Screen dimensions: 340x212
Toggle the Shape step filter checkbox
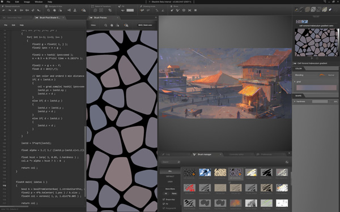[164, 200]
